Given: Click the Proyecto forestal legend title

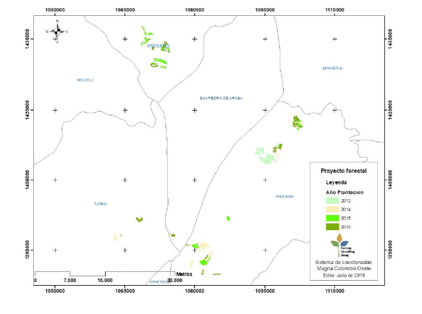Looking at the screenshot, I should coord(344,171).
